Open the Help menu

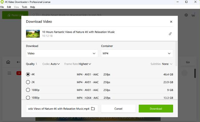[33, 7]
